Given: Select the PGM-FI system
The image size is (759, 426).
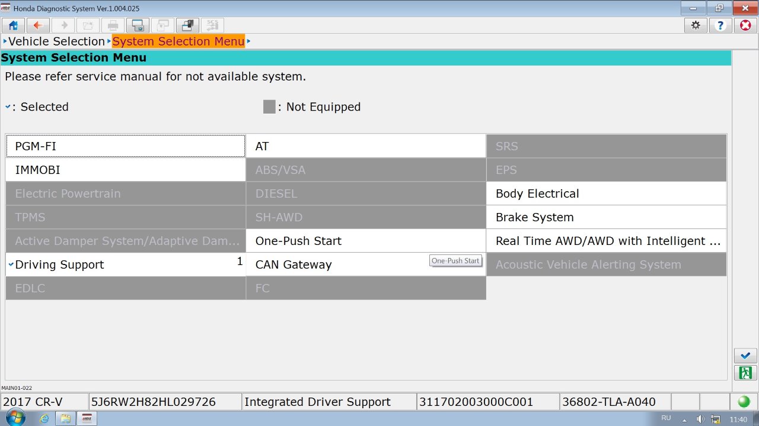Looking at the screenshot, I should 125,146.
